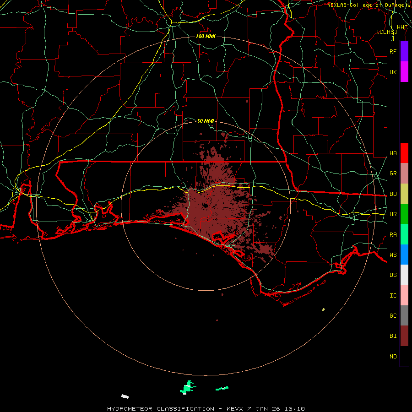Click the IC legend label

tap(393, 296)
